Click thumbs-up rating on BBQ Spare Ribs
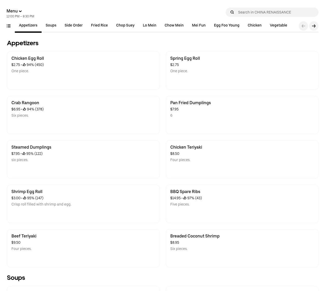The image size is (325, 291). [x=185, y=198]
